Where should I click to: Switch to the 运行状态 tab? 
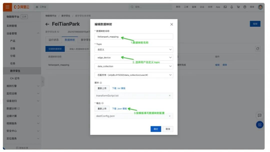53,40
